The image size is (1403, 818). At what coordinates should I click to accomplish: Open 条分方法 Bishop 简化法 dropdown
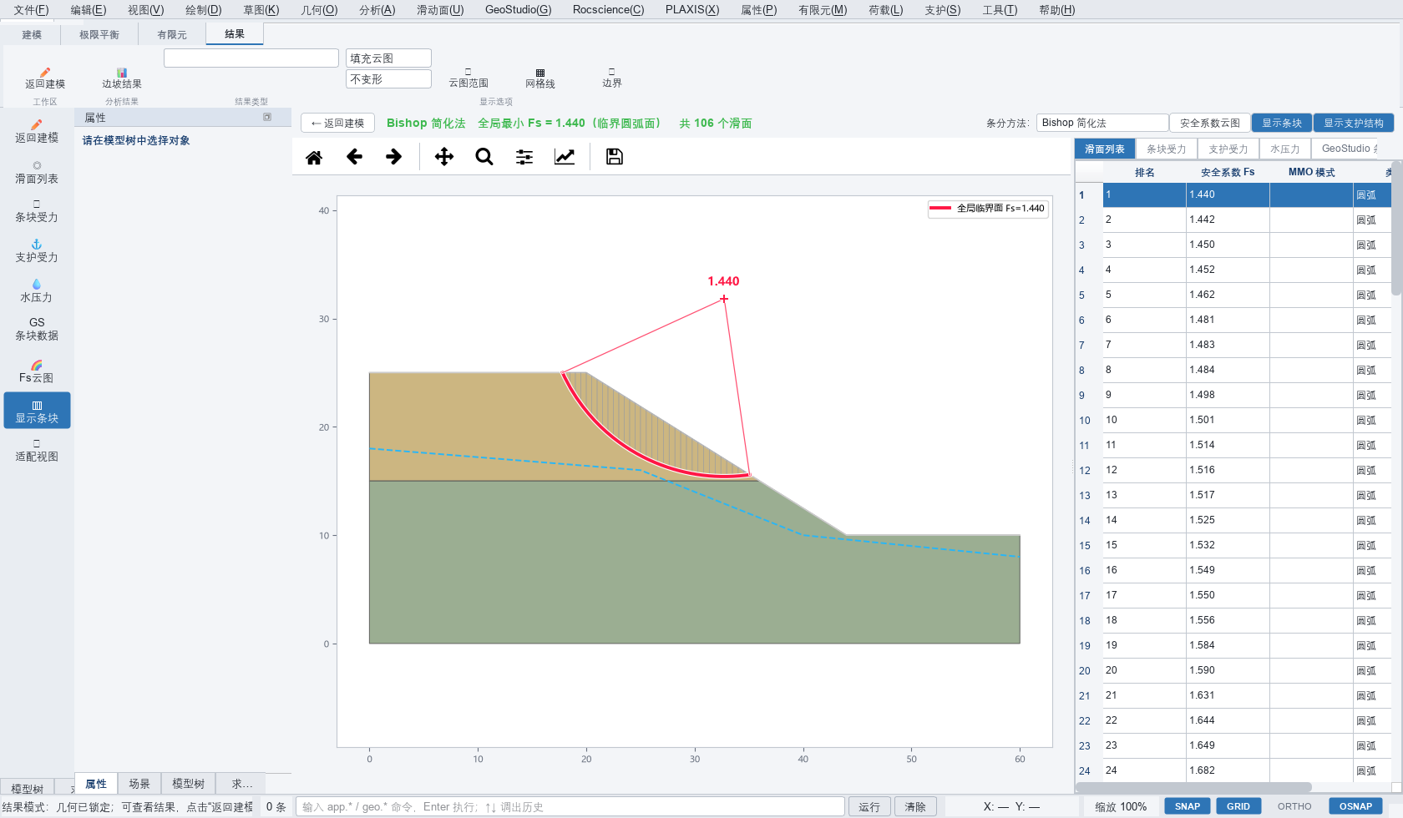[x=1102, y=123]
